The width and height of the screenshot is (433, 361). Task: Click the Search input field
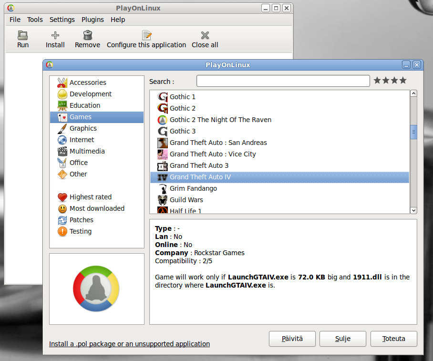(283, 81)
